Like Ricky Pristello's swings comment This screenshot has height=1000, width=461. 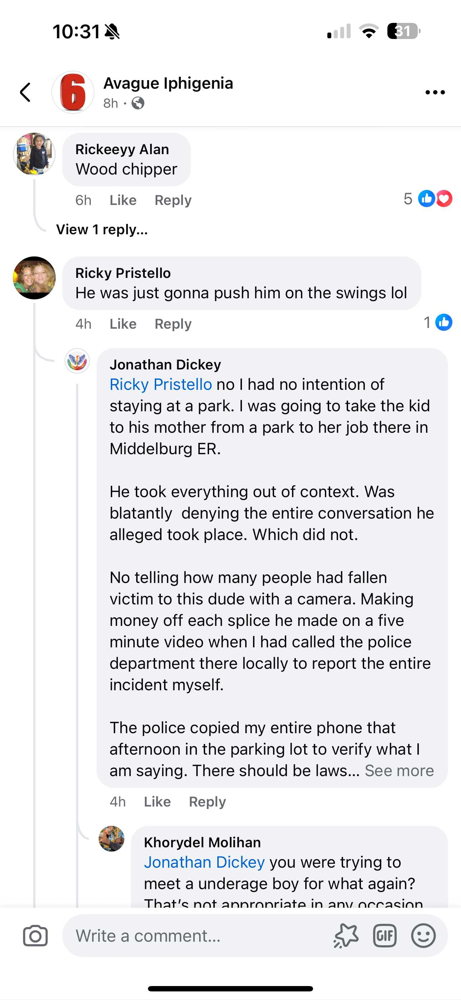coord(123,324)
